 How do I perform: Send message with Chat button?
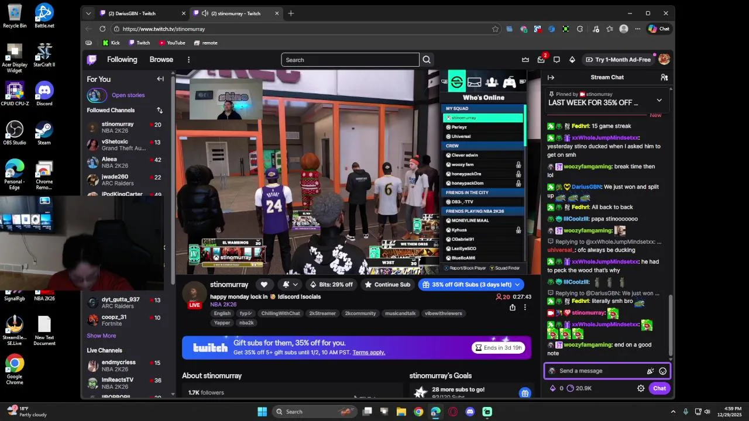(x=659, y=388)
